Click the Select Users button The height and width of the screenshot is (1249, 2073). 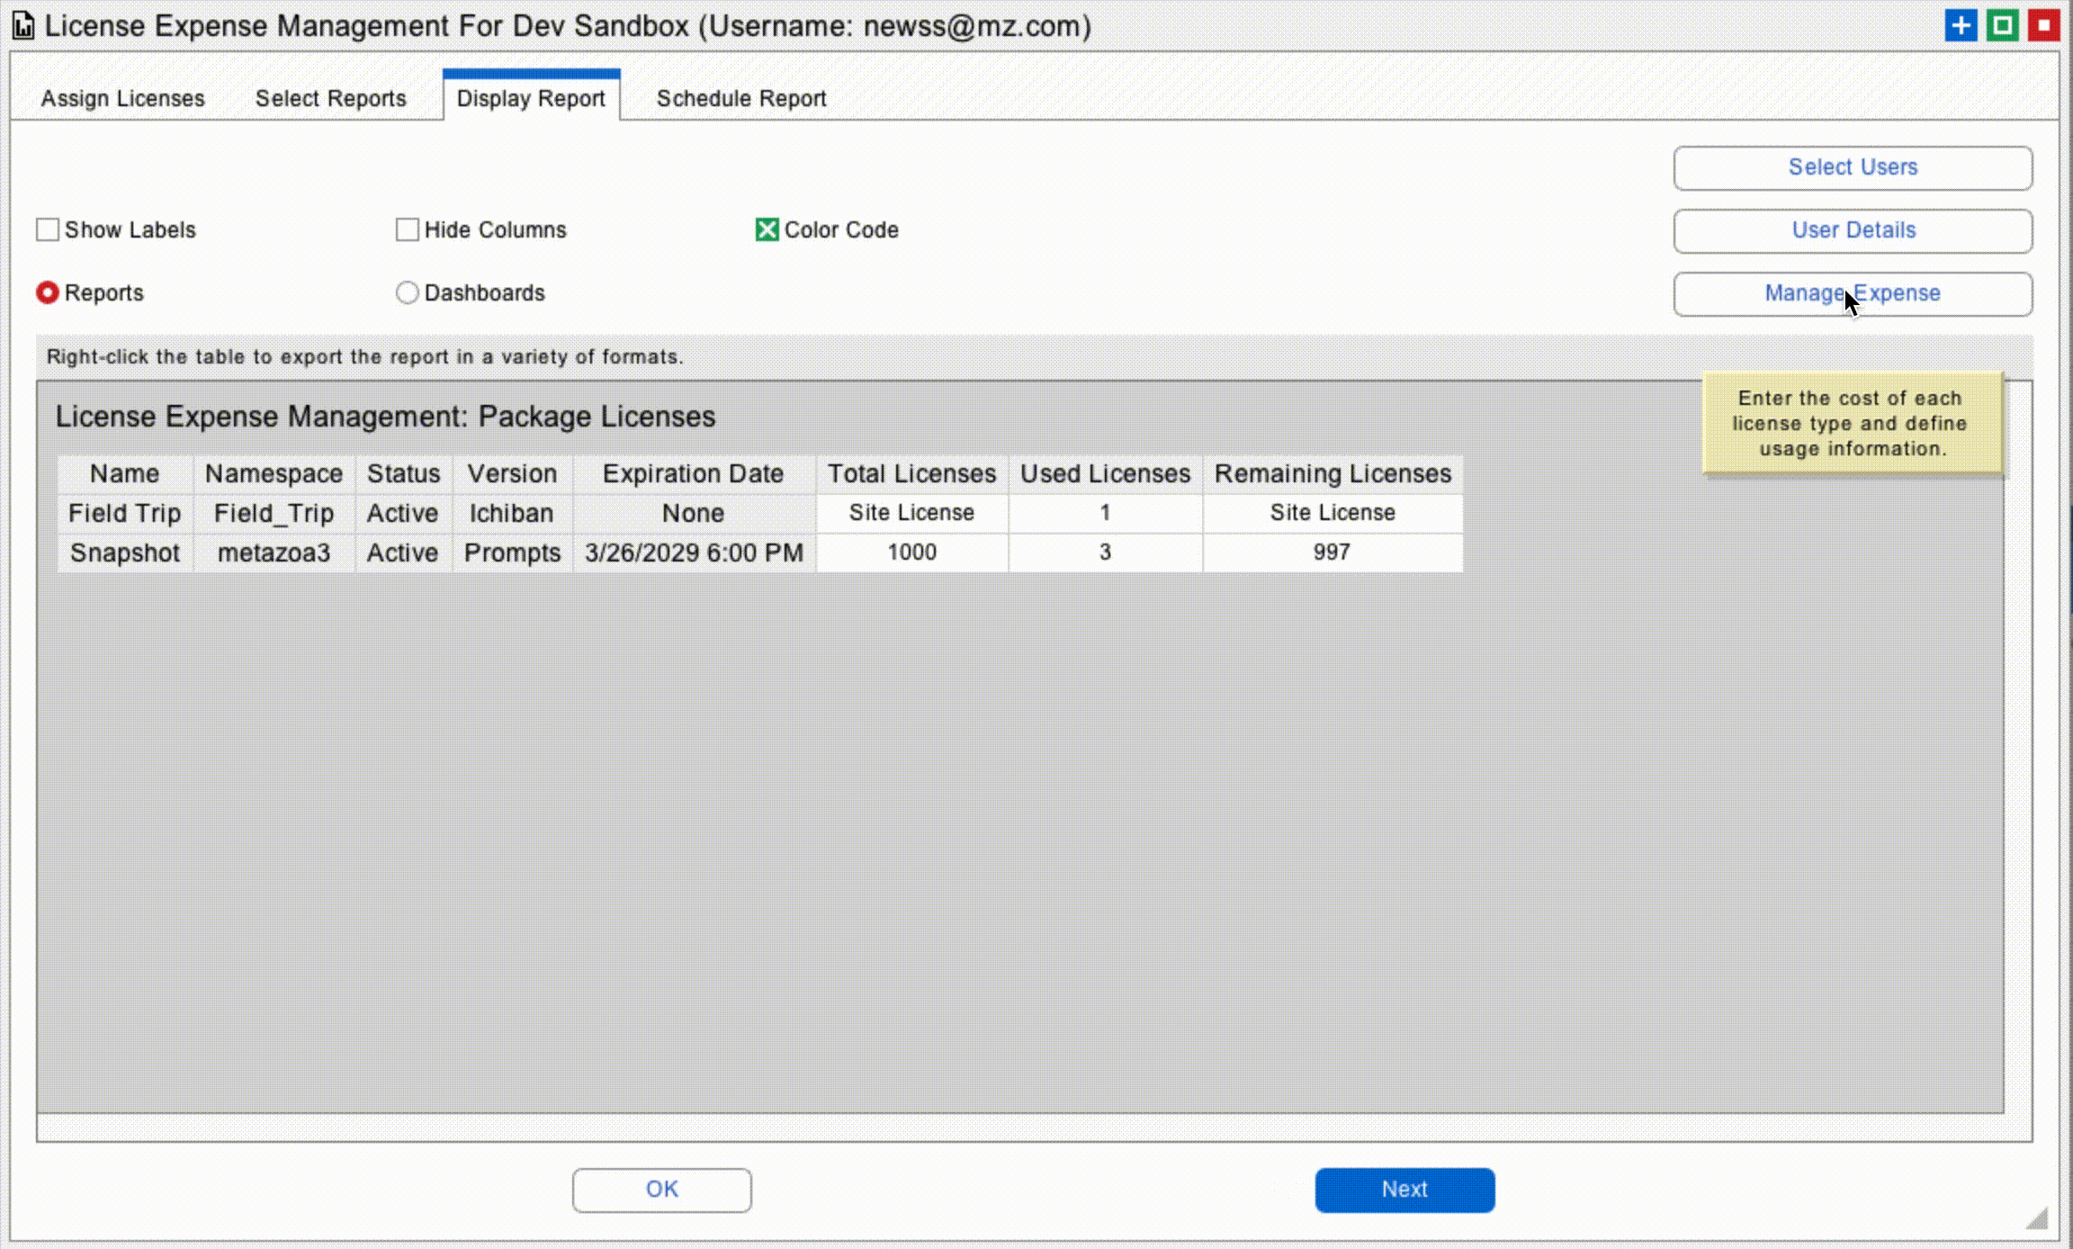(x=1853, y=167)
